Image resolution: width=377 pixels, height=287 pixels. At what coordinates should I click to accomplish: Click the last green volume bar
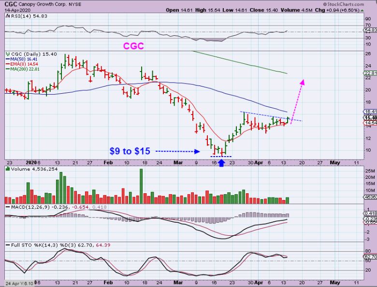click(x=287, y=201)
